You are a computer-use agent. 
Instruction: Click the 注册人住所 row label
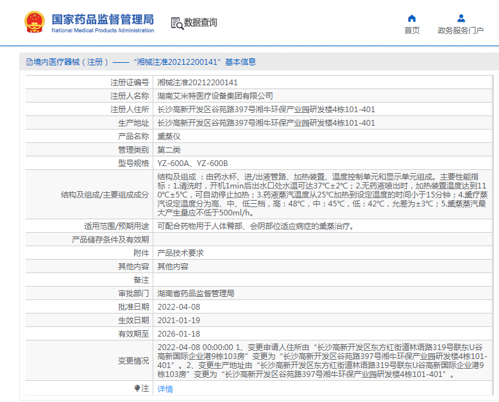[x=130, y=110]
